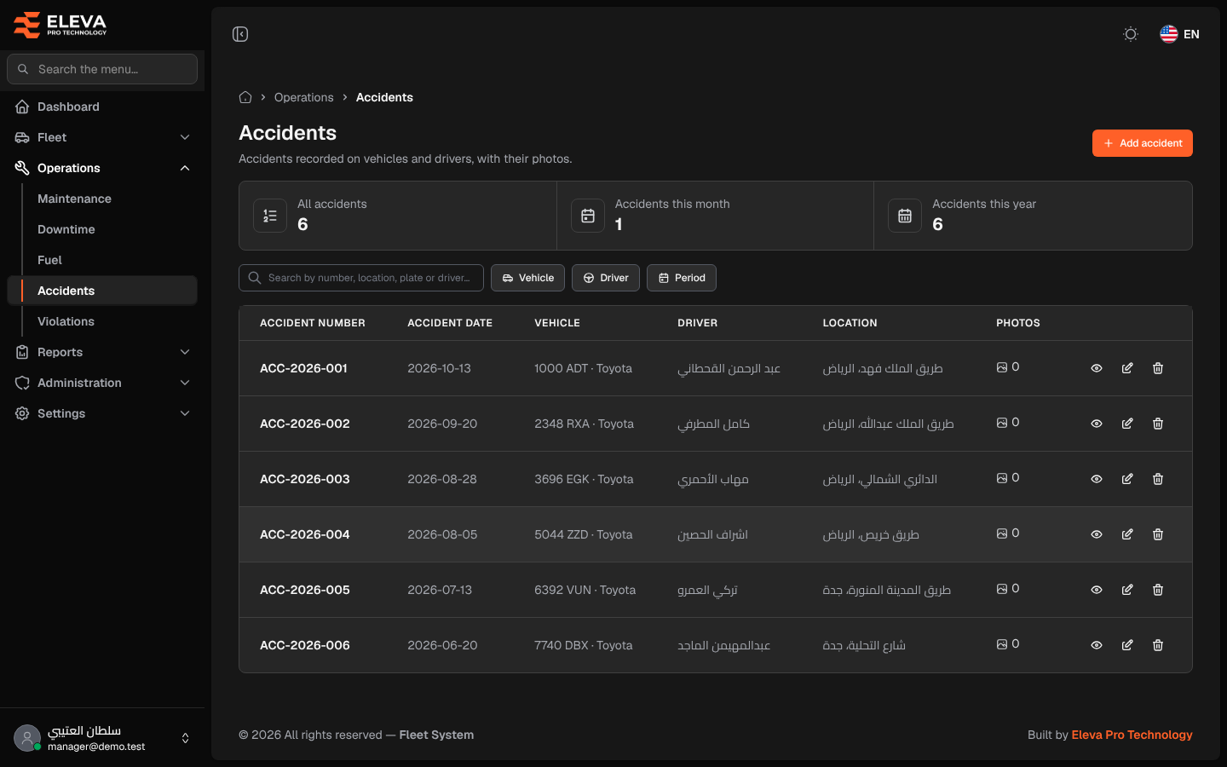The height and width of the screenshot is (767, 1227).
Task: Edit accident ACC-2026-005 with the pencil icon
Action: tap(1127, 590)
